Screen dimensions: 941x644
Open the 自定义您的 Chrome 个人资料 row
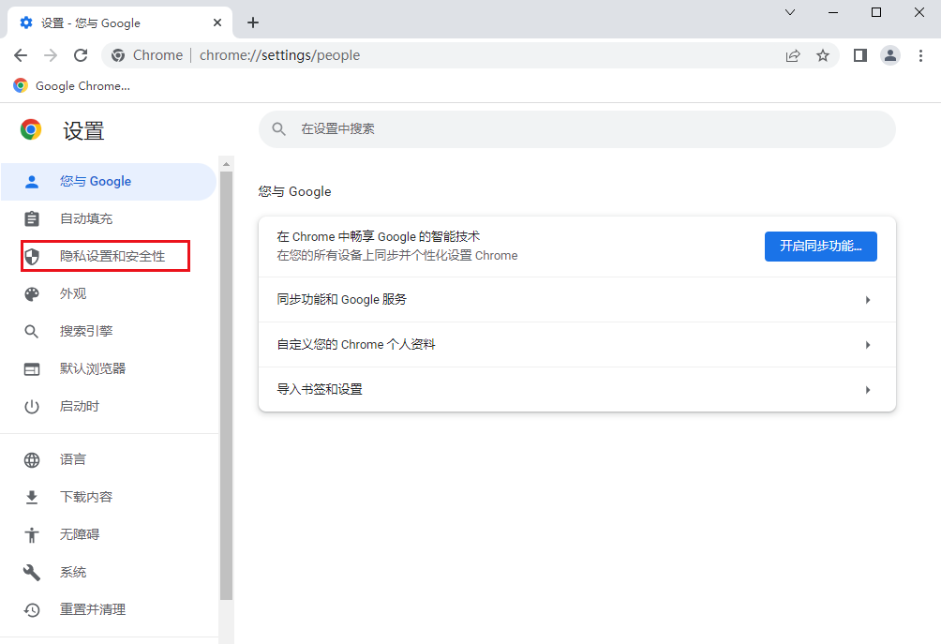tap(576, 345)
